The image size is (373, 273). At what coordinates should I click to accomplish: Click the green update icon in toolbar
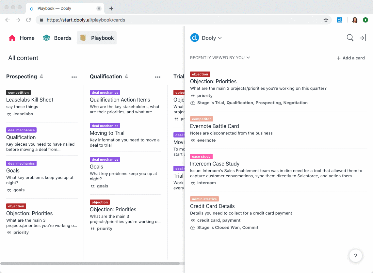pyautogui.click(x=365, y=20)
